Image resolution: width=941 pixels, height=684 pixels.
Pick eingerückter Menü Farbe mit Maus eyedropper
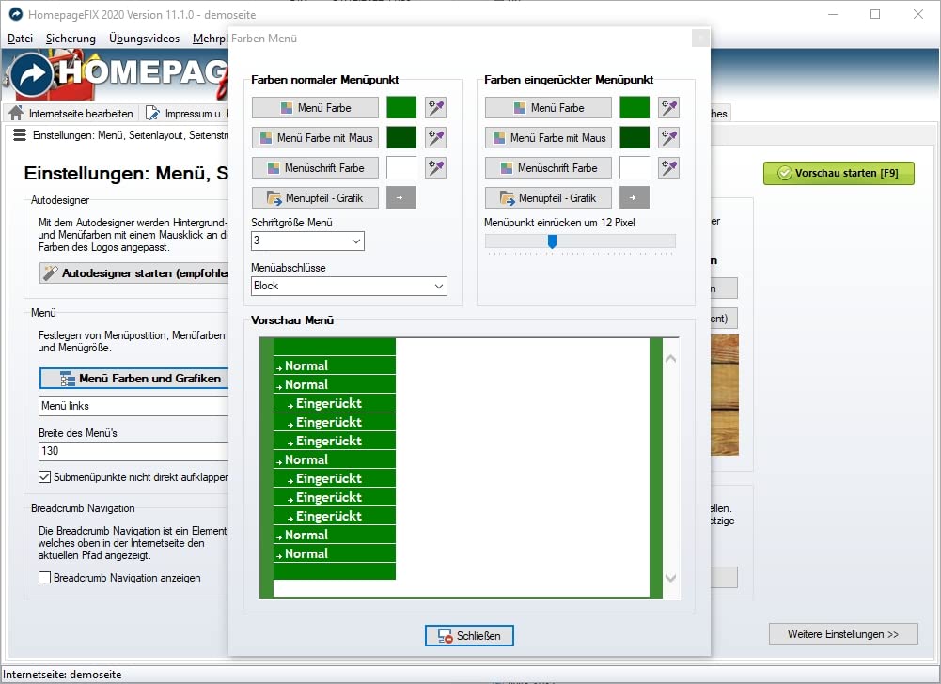tap(668, 138)
